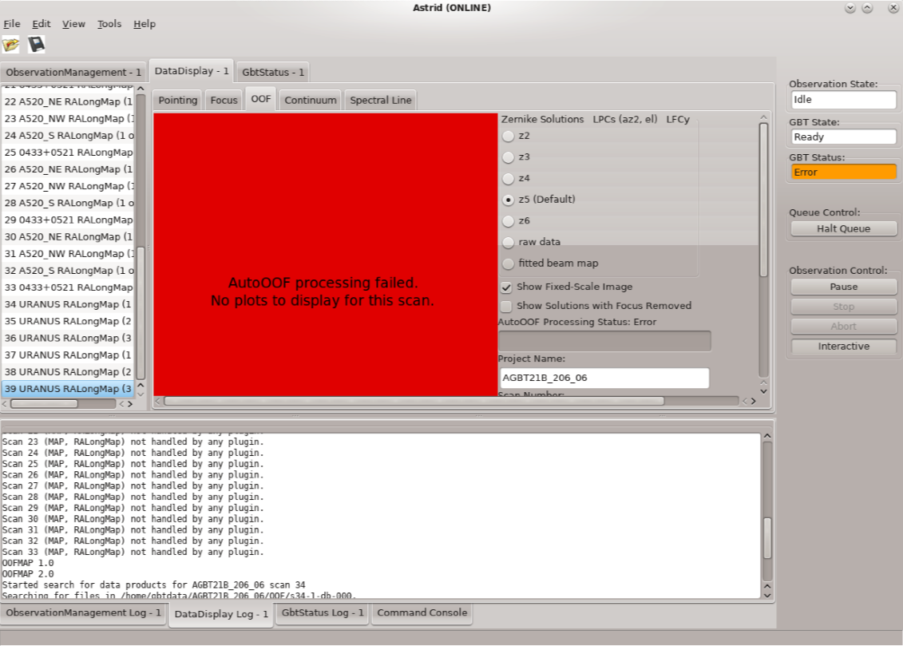The width and height of the screenshot is (903, 646).
Task: Click OOF panel horizontal scrollbar right arrow
Action: click(753, 402)
